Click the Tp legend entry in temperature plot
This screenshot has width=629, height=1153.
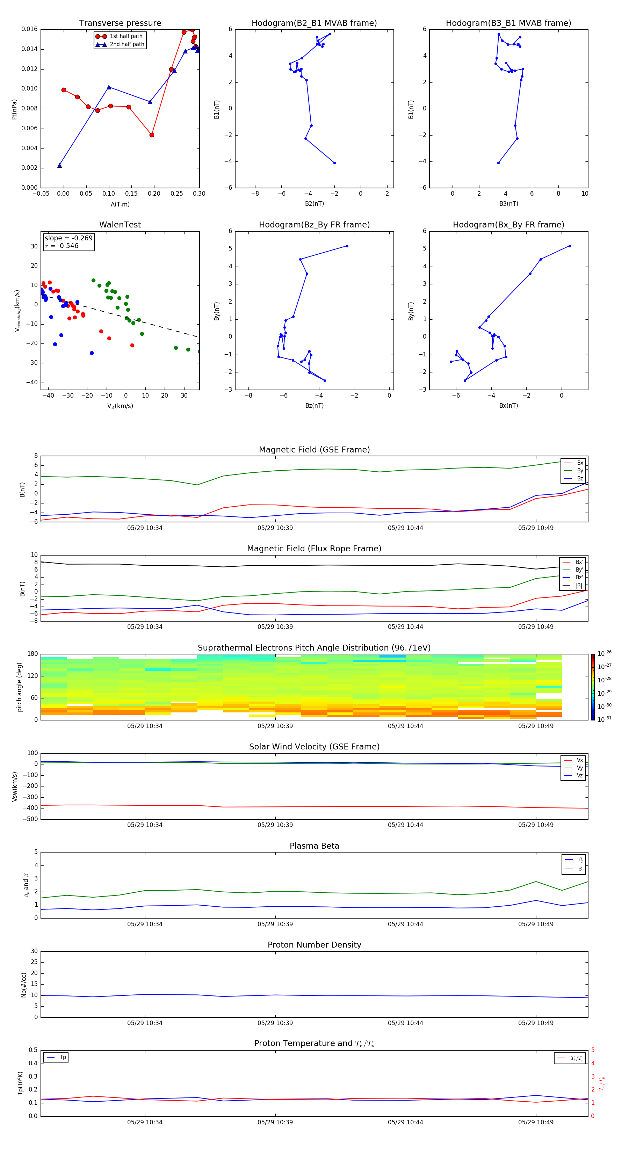[56, 1058]
